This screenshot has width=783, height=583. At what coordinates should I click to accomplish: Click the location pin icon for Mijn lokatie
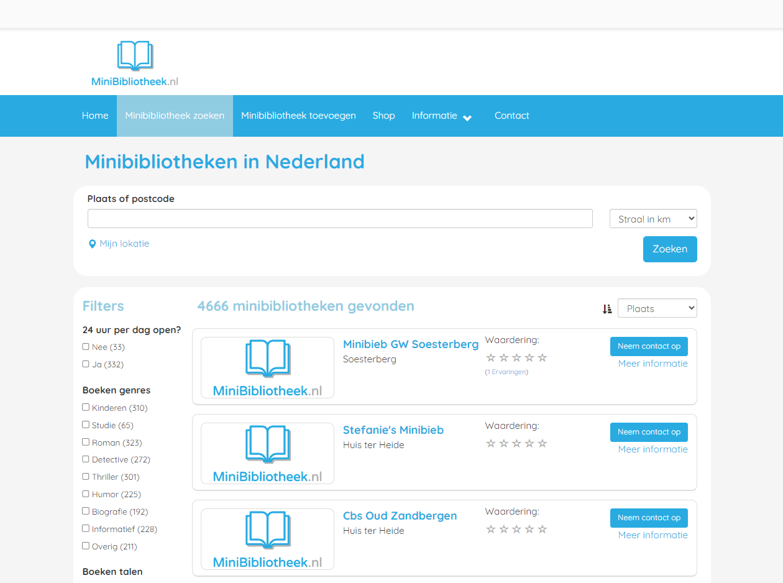(x=93, y=244)
